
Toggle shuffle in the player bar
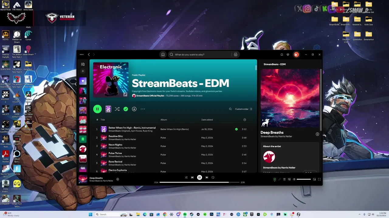click(x=186, y=177)
